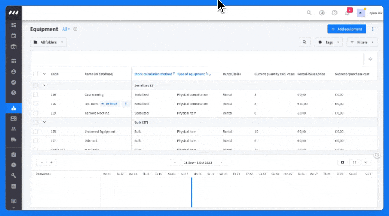The width and height of the screenshot is (389, 216).
Task: Open the dashboard icon in the sidebar
Action: (x=14, y=25)
